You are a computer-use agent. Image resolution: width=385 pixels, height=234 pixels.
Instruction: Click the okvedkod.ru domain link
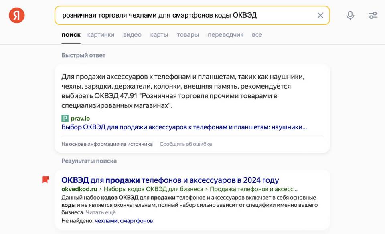click(79, 189)
